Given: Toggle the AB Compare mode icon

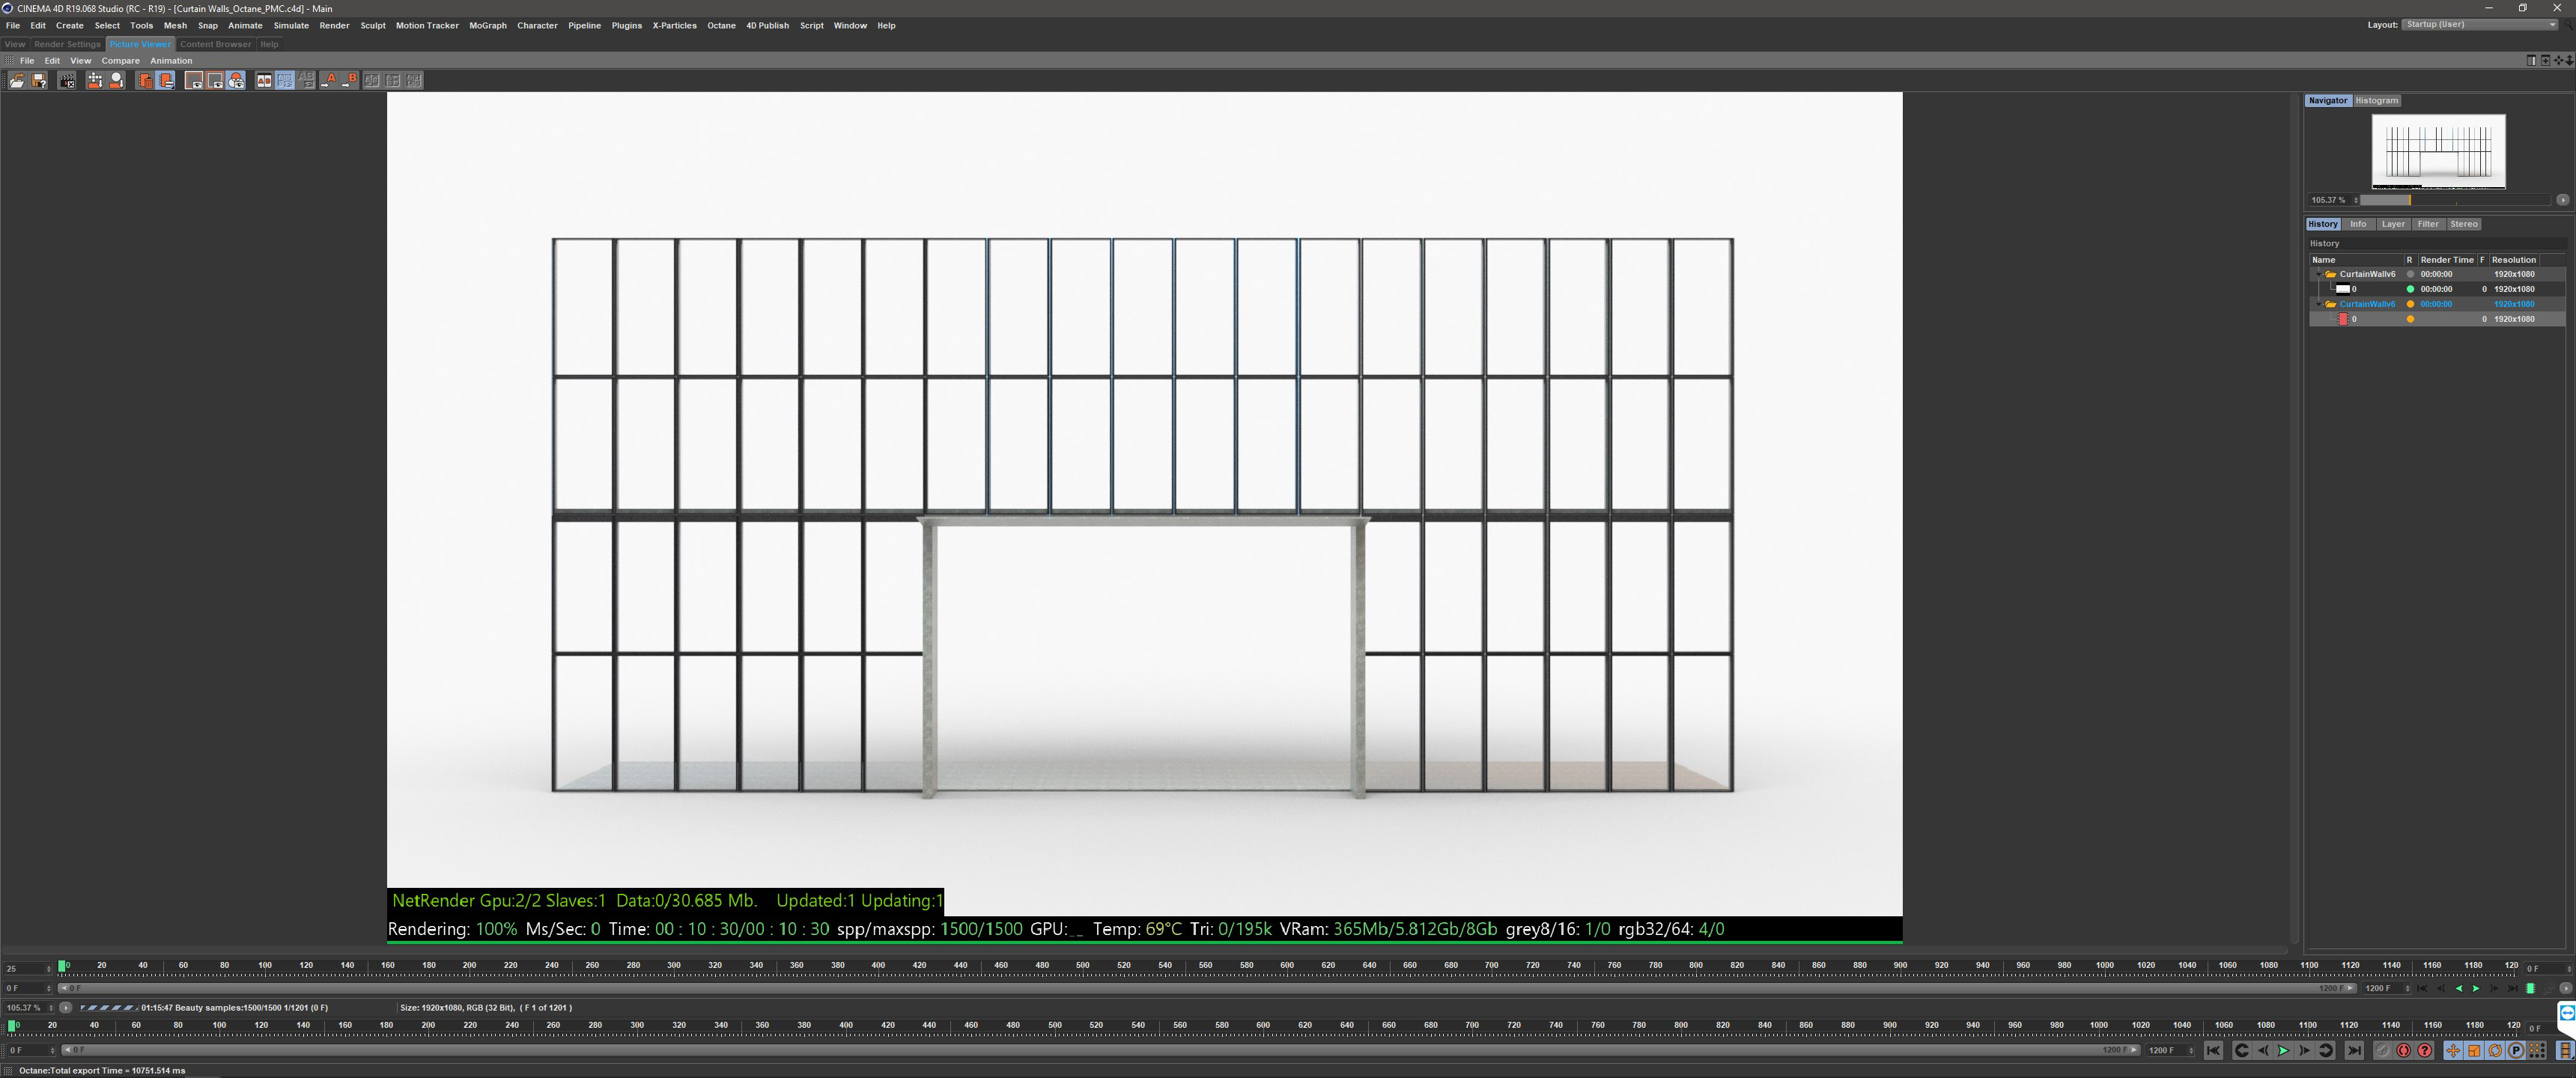Looking at the screenshot, I should click(x=264, y=80).
